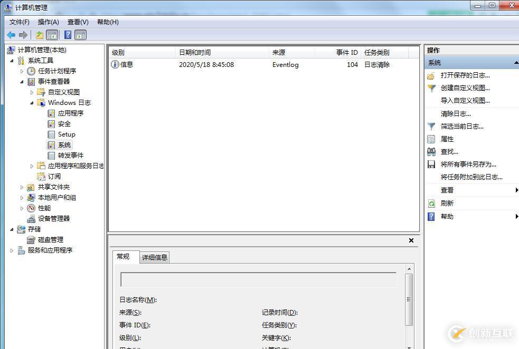Sort by the 事件 ID column header
Image resolution: width=519 pixels, height=349 pixels.
pos(338,52)
